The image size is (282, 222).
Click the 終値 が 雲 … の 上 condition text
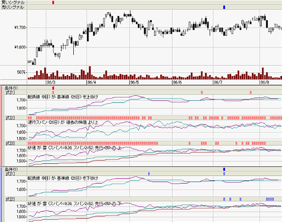point(74,148)
